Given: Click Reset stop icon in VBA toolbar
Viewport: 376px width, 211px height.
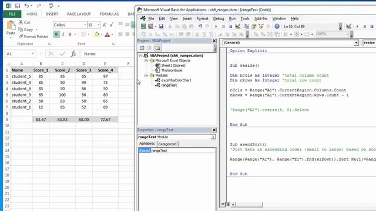Looking at the screenshot, I should coord(230,26).
